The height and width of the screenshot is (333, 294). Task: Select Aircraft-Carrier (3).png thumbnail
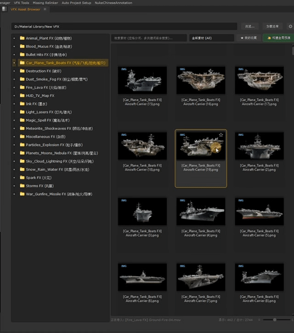click(142, 211)
